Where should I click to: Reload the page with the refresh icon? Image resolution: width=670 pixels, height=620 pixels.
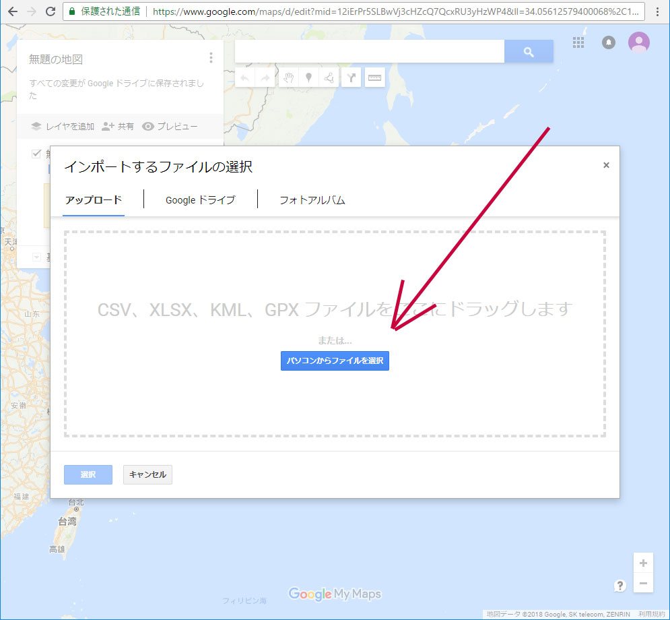(x=51, y=11)
